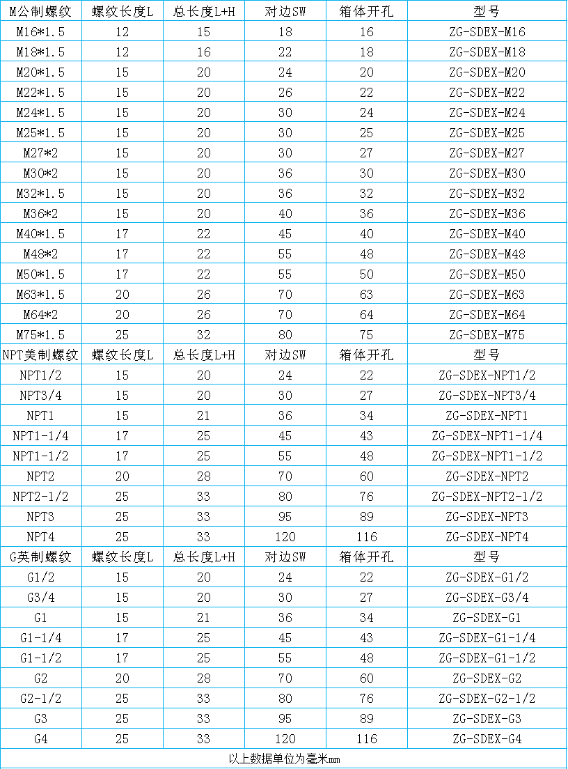
Task: Click the full-width merged row at the table bottom
Action: [x=283, y=758]
